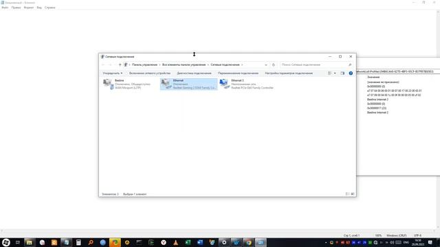
Task: Click Настройка параметров подключения button
Action: point(289,73)
